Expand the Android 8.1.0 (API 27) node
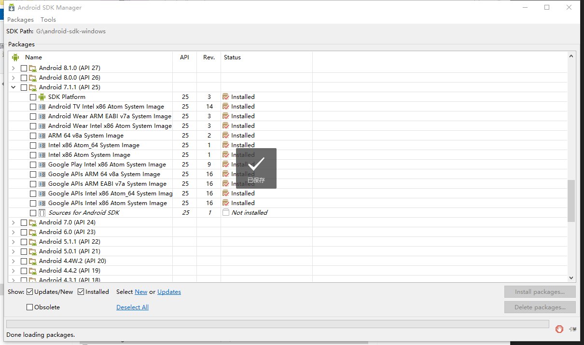Image resolution: width=584 pixels, height=345 pixels. [x=13, y=68]
